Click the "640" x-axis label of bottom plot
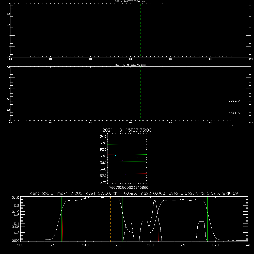This screenshot has width=254, height=254. coord(248,245)
